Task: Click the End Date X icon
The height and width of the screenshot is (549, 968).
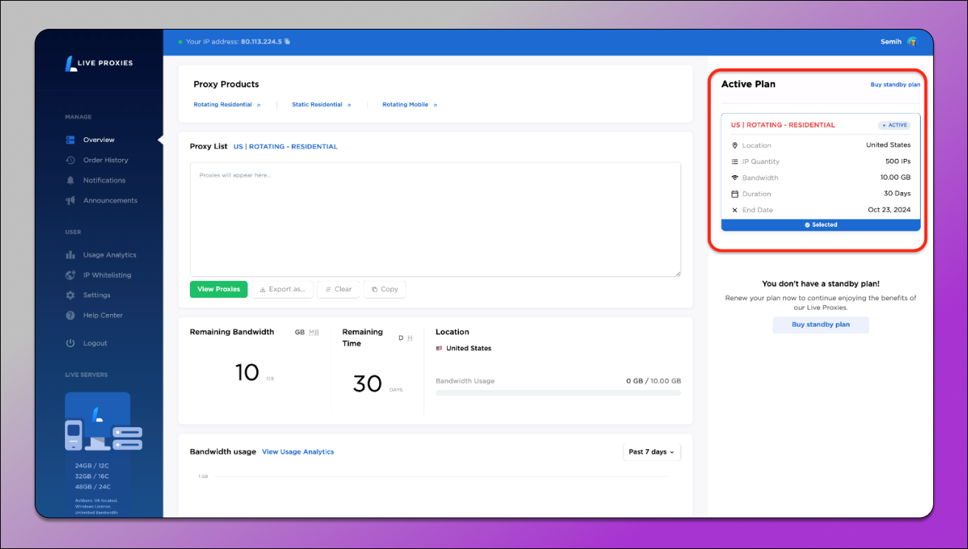Action: (x=734, y=211)
